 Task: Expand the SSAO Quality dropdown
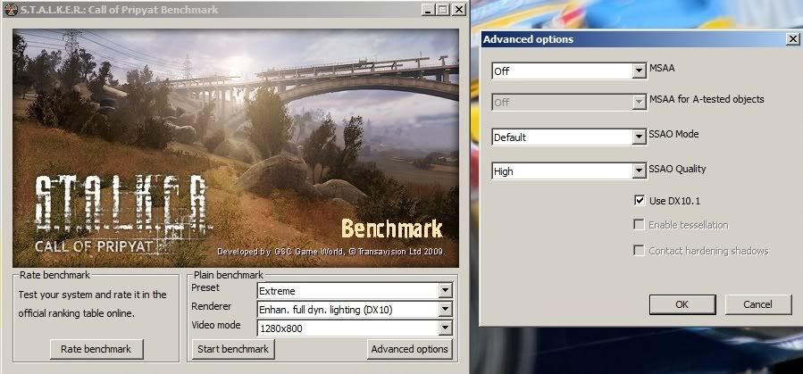pyautogui.click(x=569, y=171)
